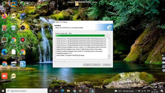Click the ENG language indicator

148,91
